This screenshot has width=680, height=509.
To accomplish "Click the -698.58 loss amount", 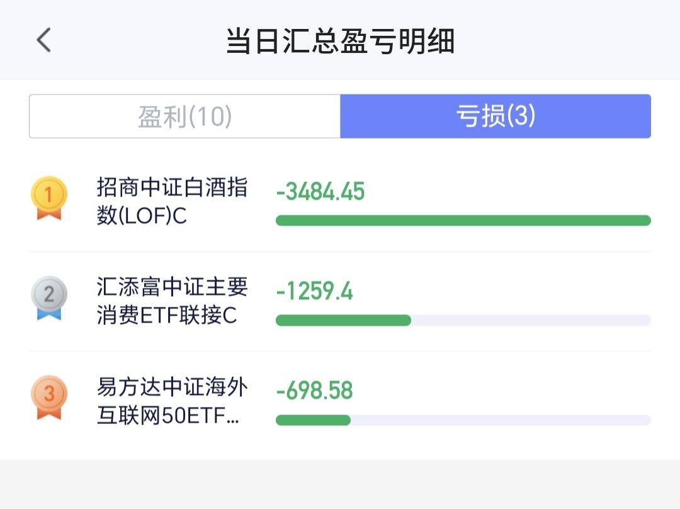I will (x=314, y=390).
